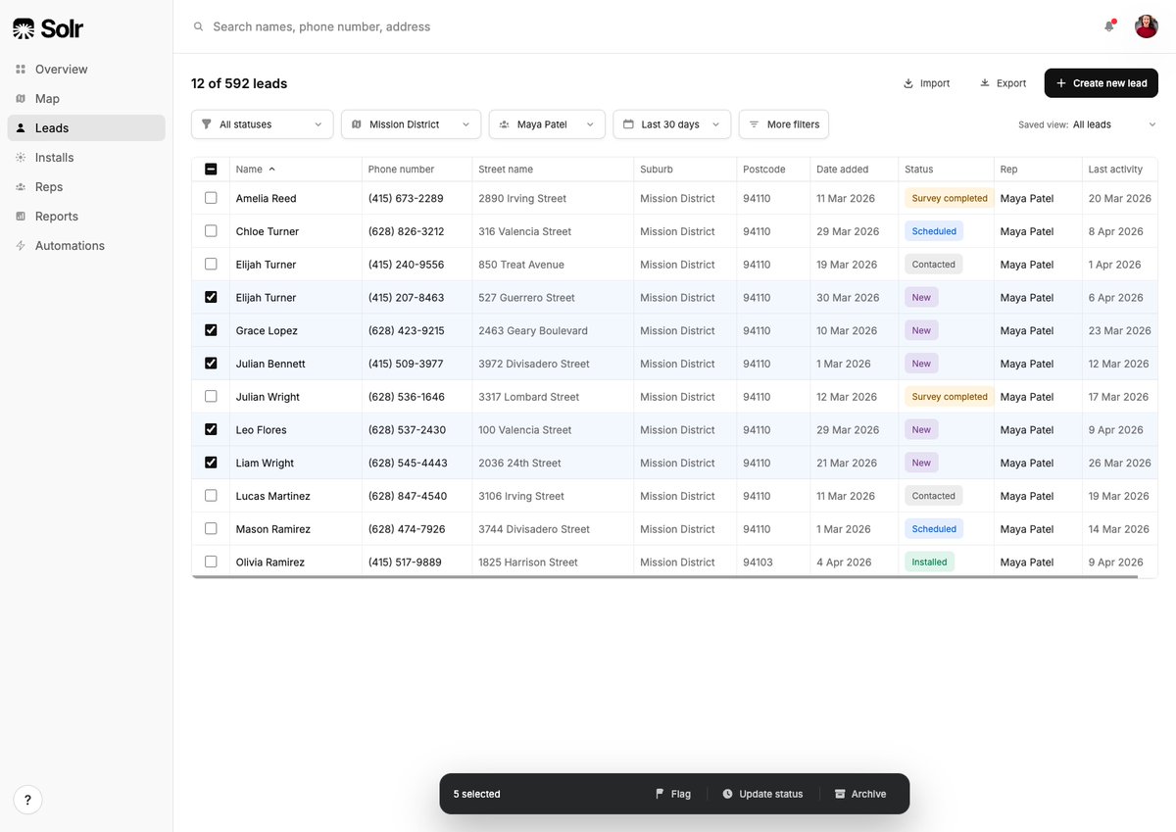The image size is (1176, 832).
Task: Click the Name column sort arrow
Action: 272,170
